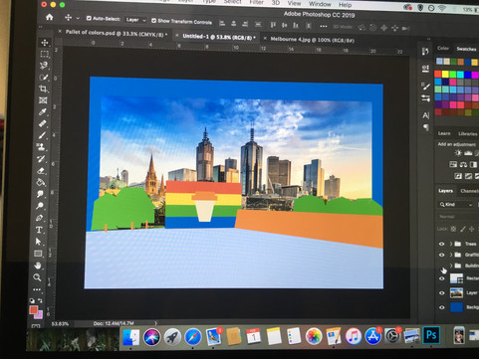Select the Background layer thumbnail
Viewport: 479px width, 359px height.
456,307
